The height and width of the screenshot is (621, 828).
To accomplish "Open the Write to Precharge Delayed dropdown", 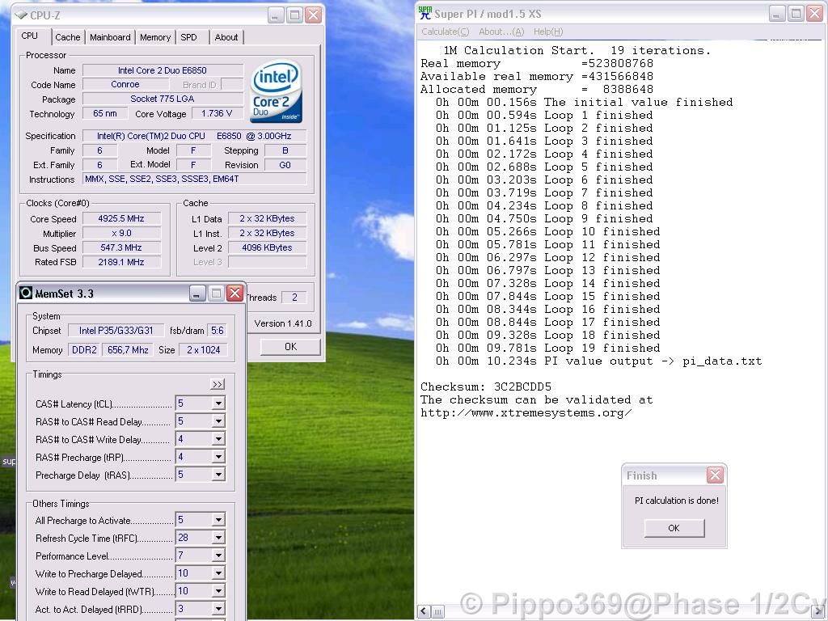I will coord(218,573).
